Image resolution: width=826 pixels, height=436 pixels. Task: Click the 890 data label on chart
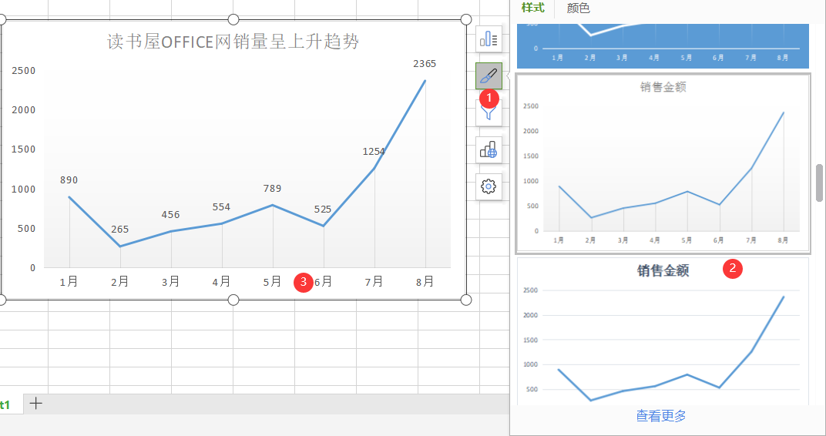point(69,180)
